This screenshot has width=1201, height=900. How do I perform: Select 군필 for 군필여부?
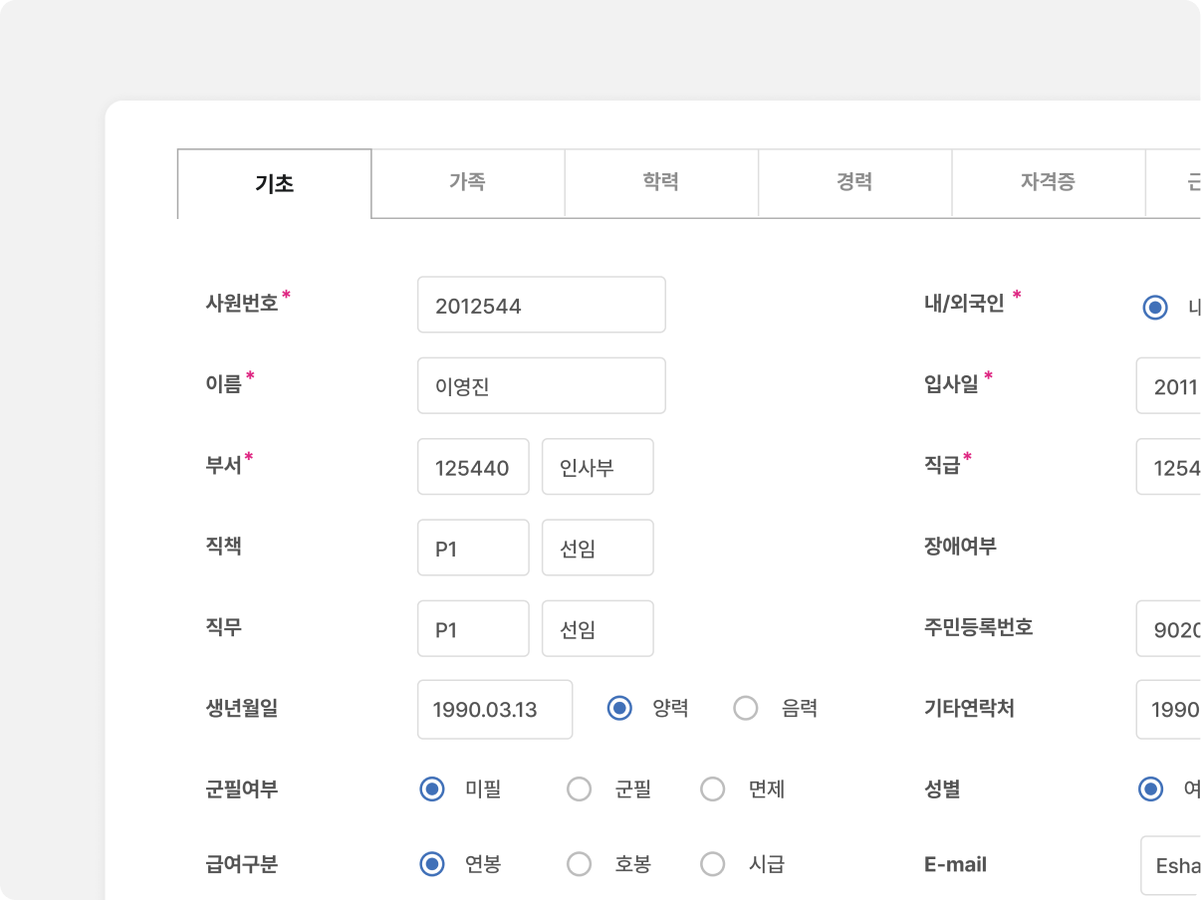[580, 789]
